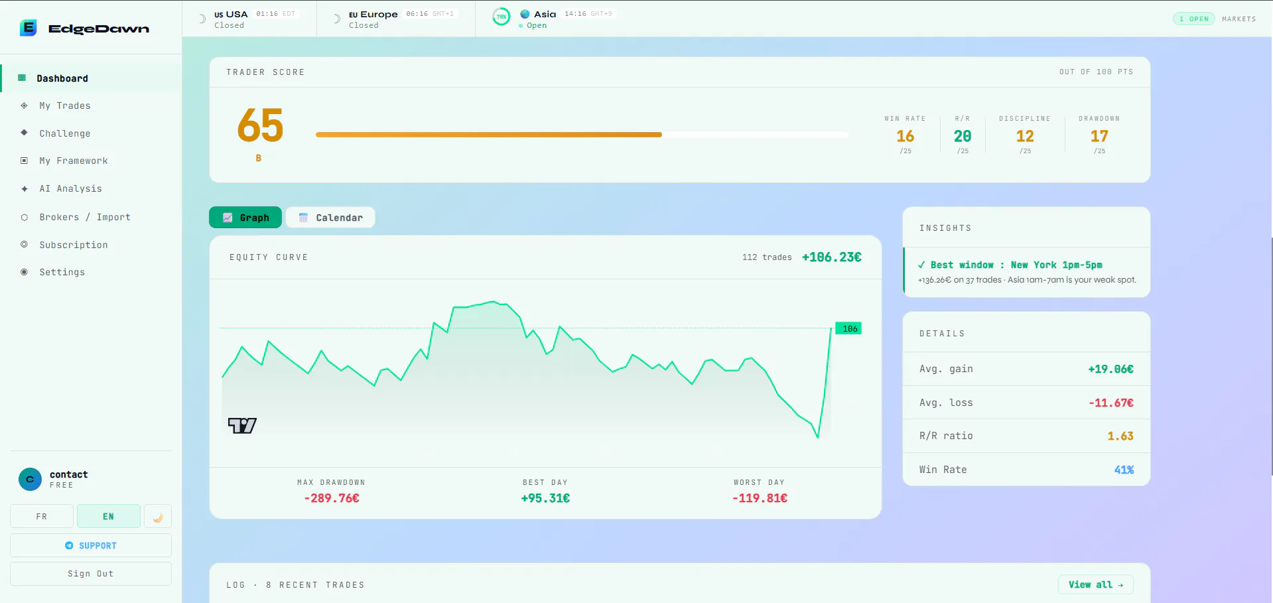Click View all recent trades link

click(x=1096, y=584)
